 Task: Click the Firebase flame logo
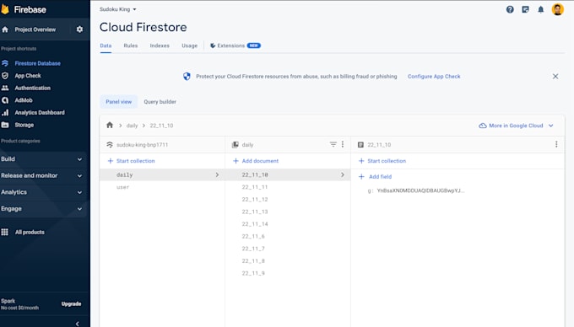[5, 9]
